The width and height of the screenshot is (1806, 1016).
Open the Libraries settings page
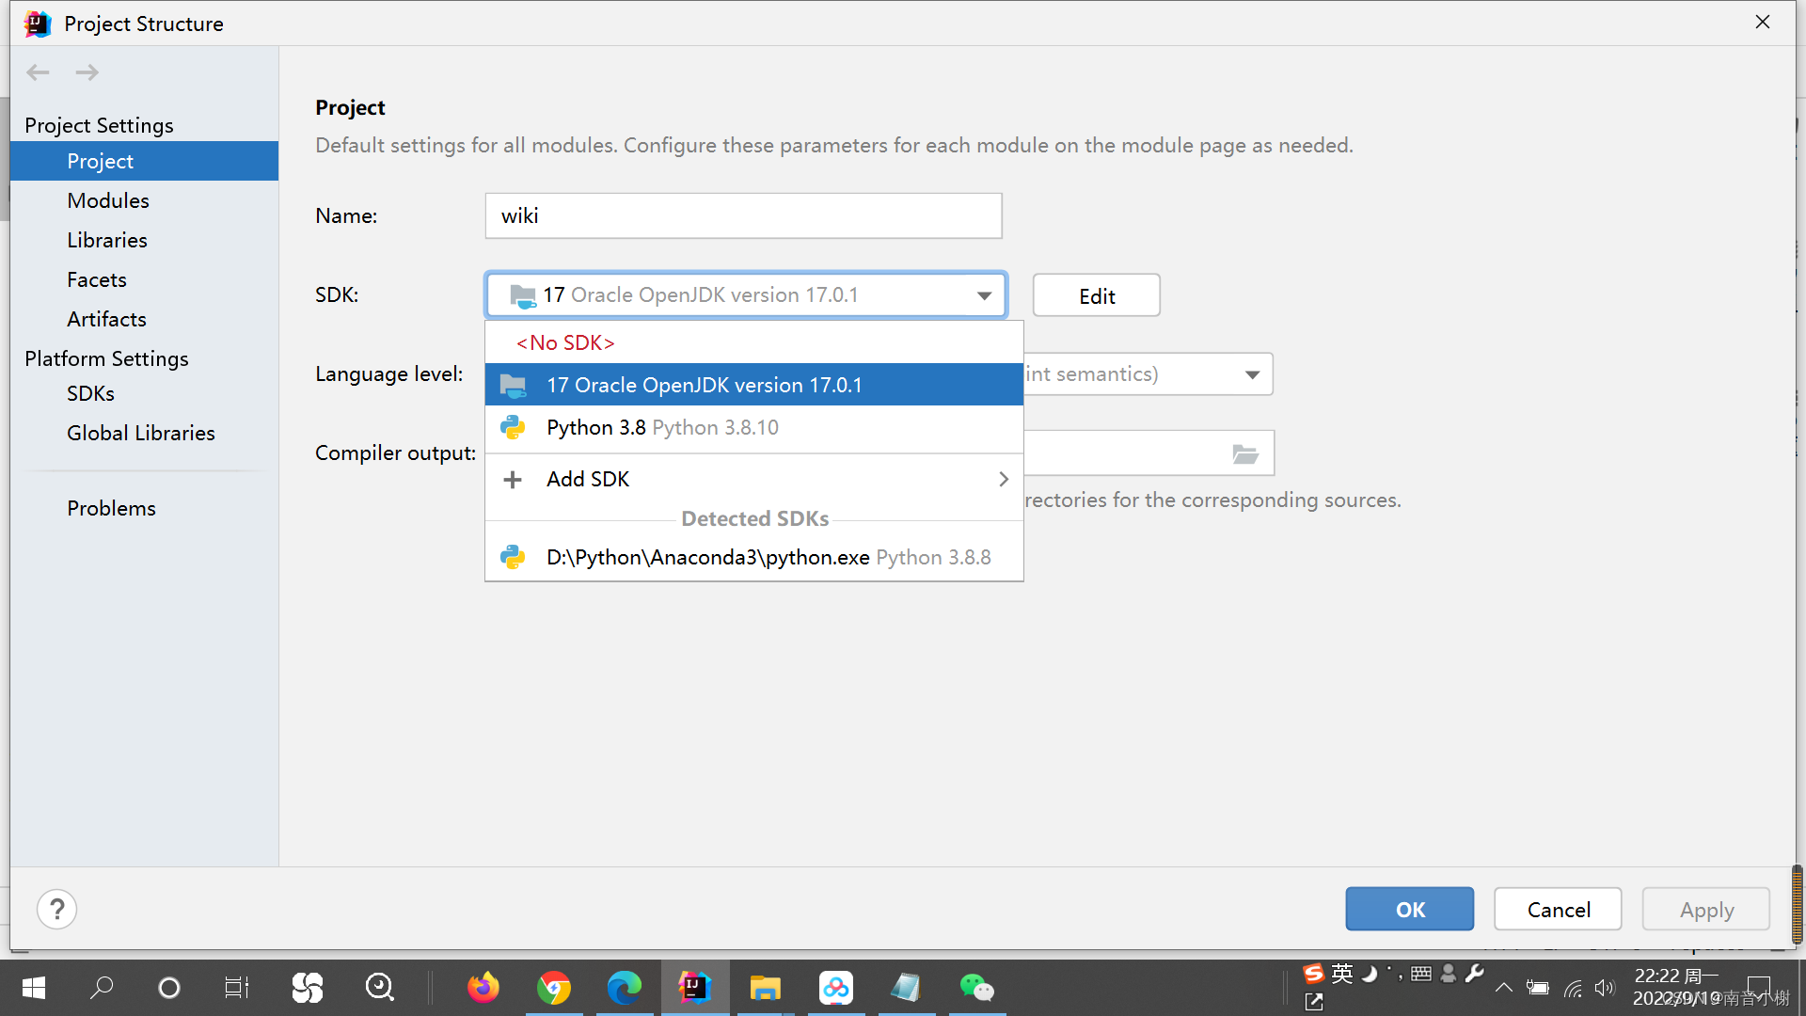pos(107,240)
